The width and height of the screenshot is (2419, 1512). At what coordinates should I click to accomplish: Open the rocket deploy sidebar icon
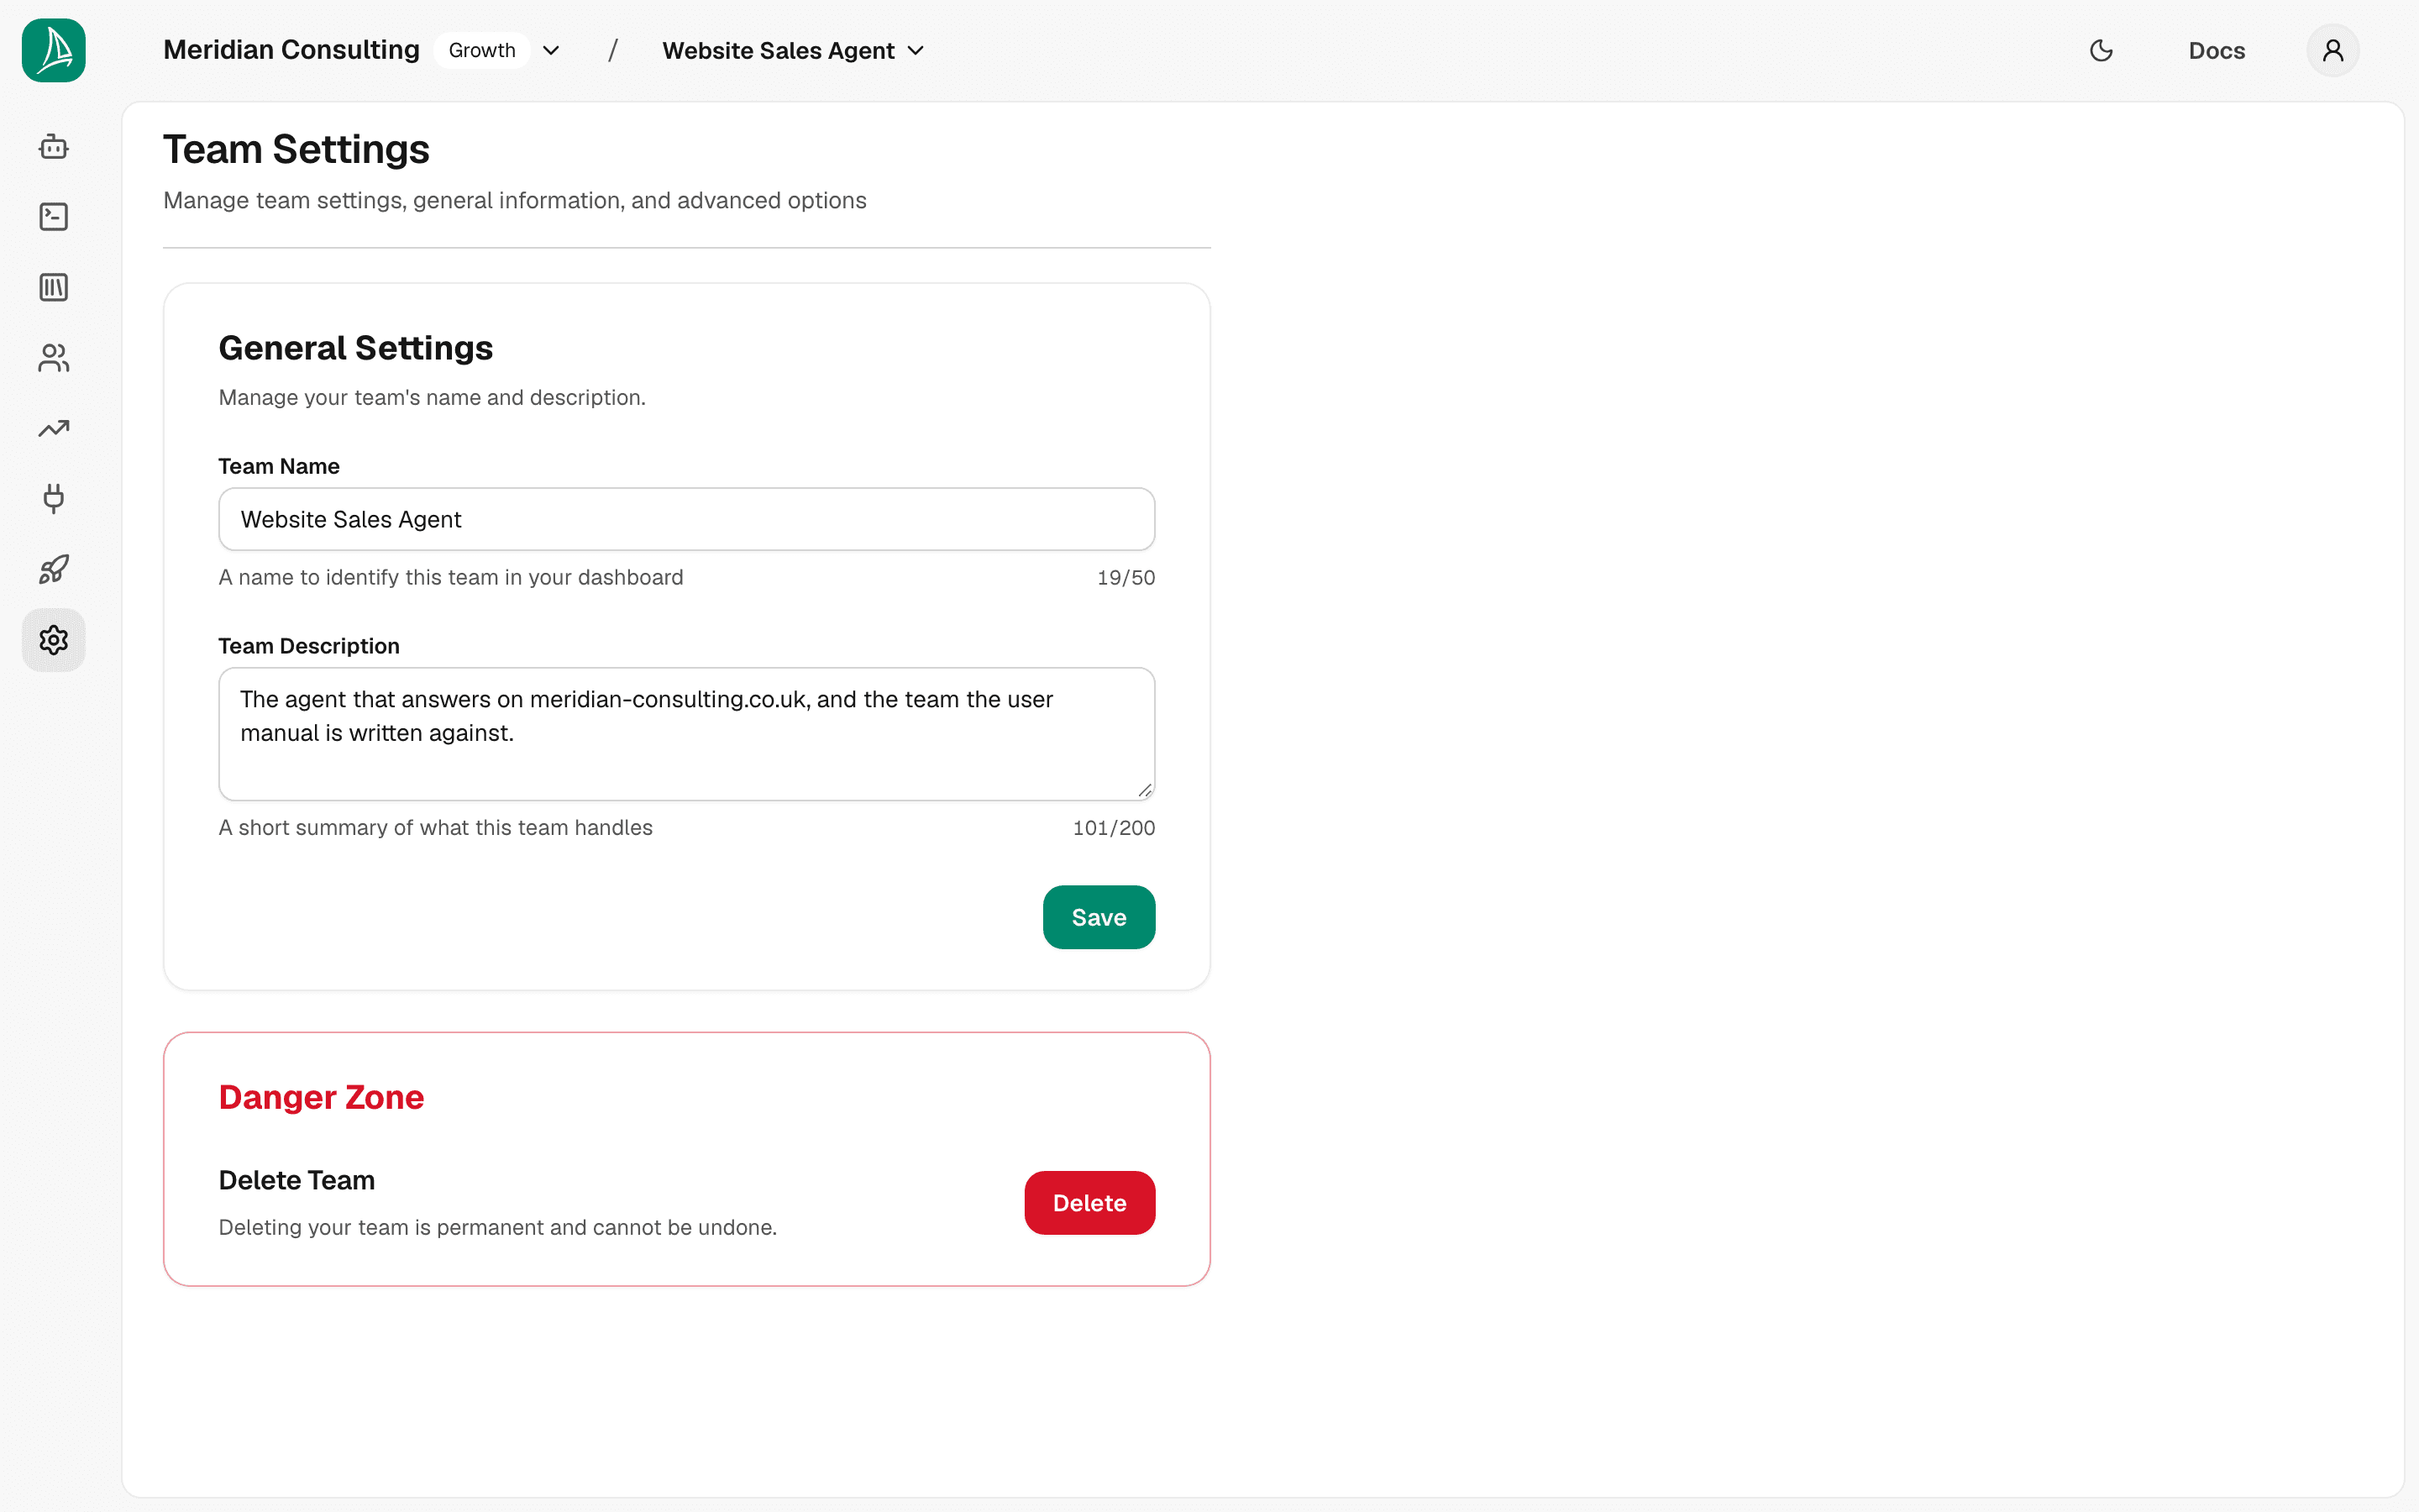[54, 570]
